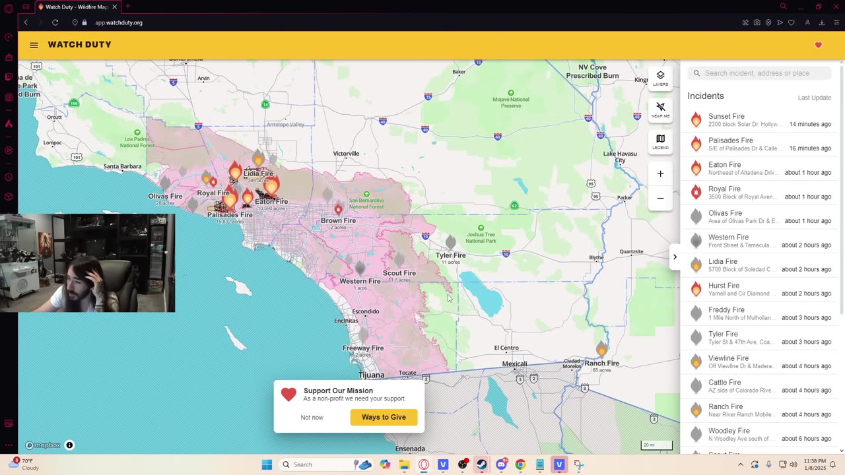Open a new browser tab
Viewport: 845px width, 475px height.
[128, 7]
